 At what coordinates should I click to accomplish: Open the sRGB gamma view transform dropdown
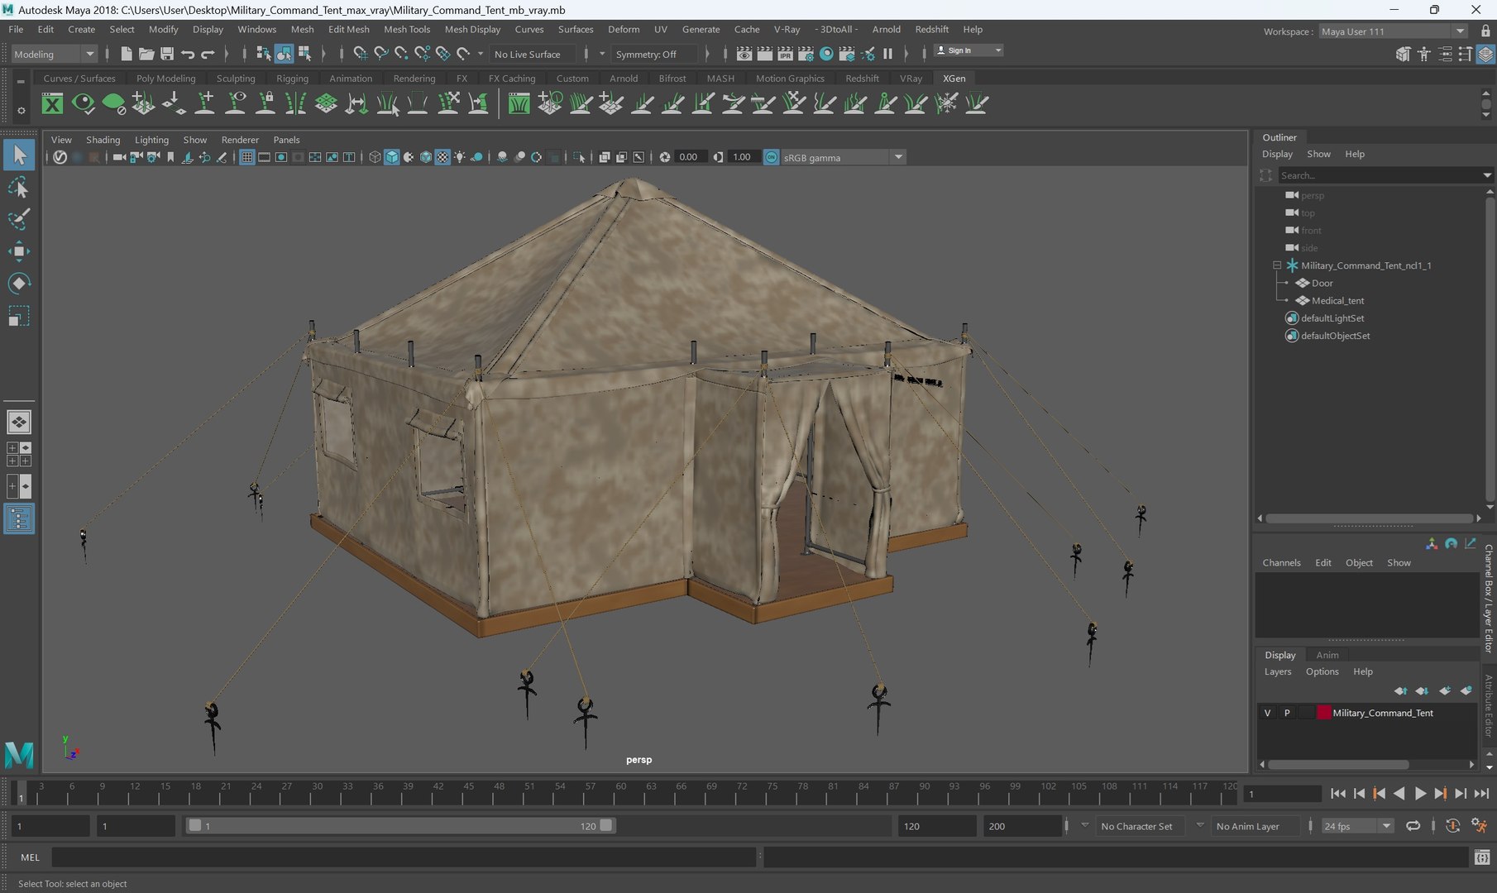843,157
